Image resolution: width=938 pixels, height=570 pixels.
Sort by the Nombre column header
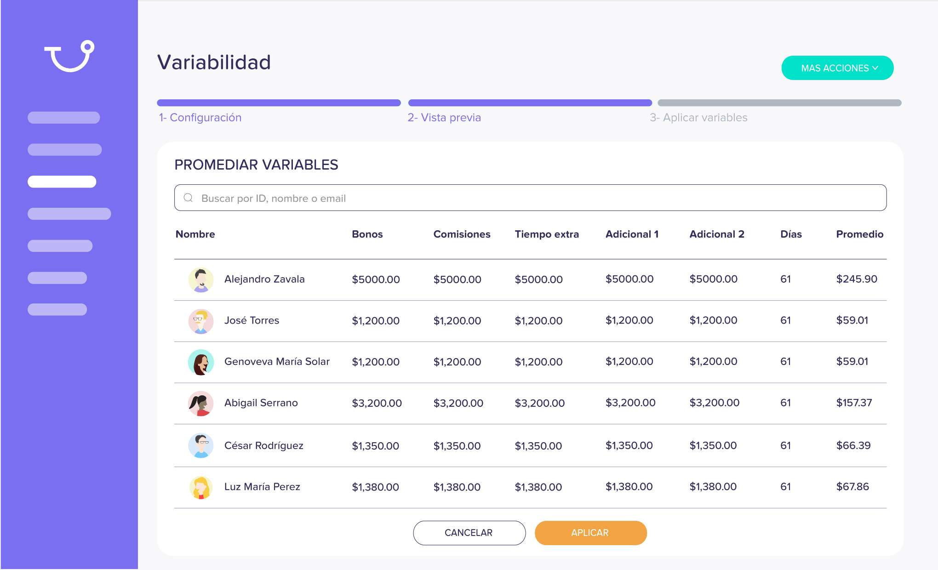[x=195, y=234]
